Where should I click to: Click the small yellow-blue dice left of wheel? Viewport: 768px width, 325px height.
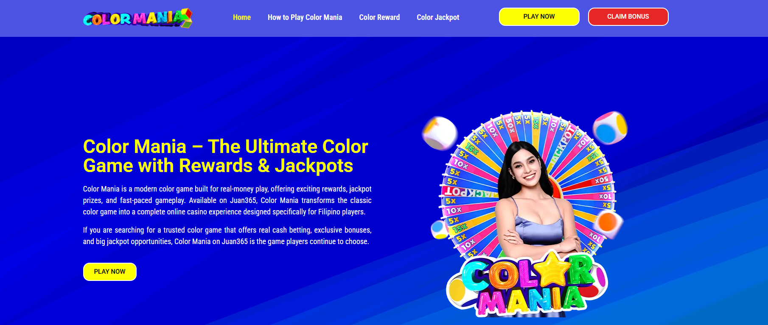[x=440, y=230]
